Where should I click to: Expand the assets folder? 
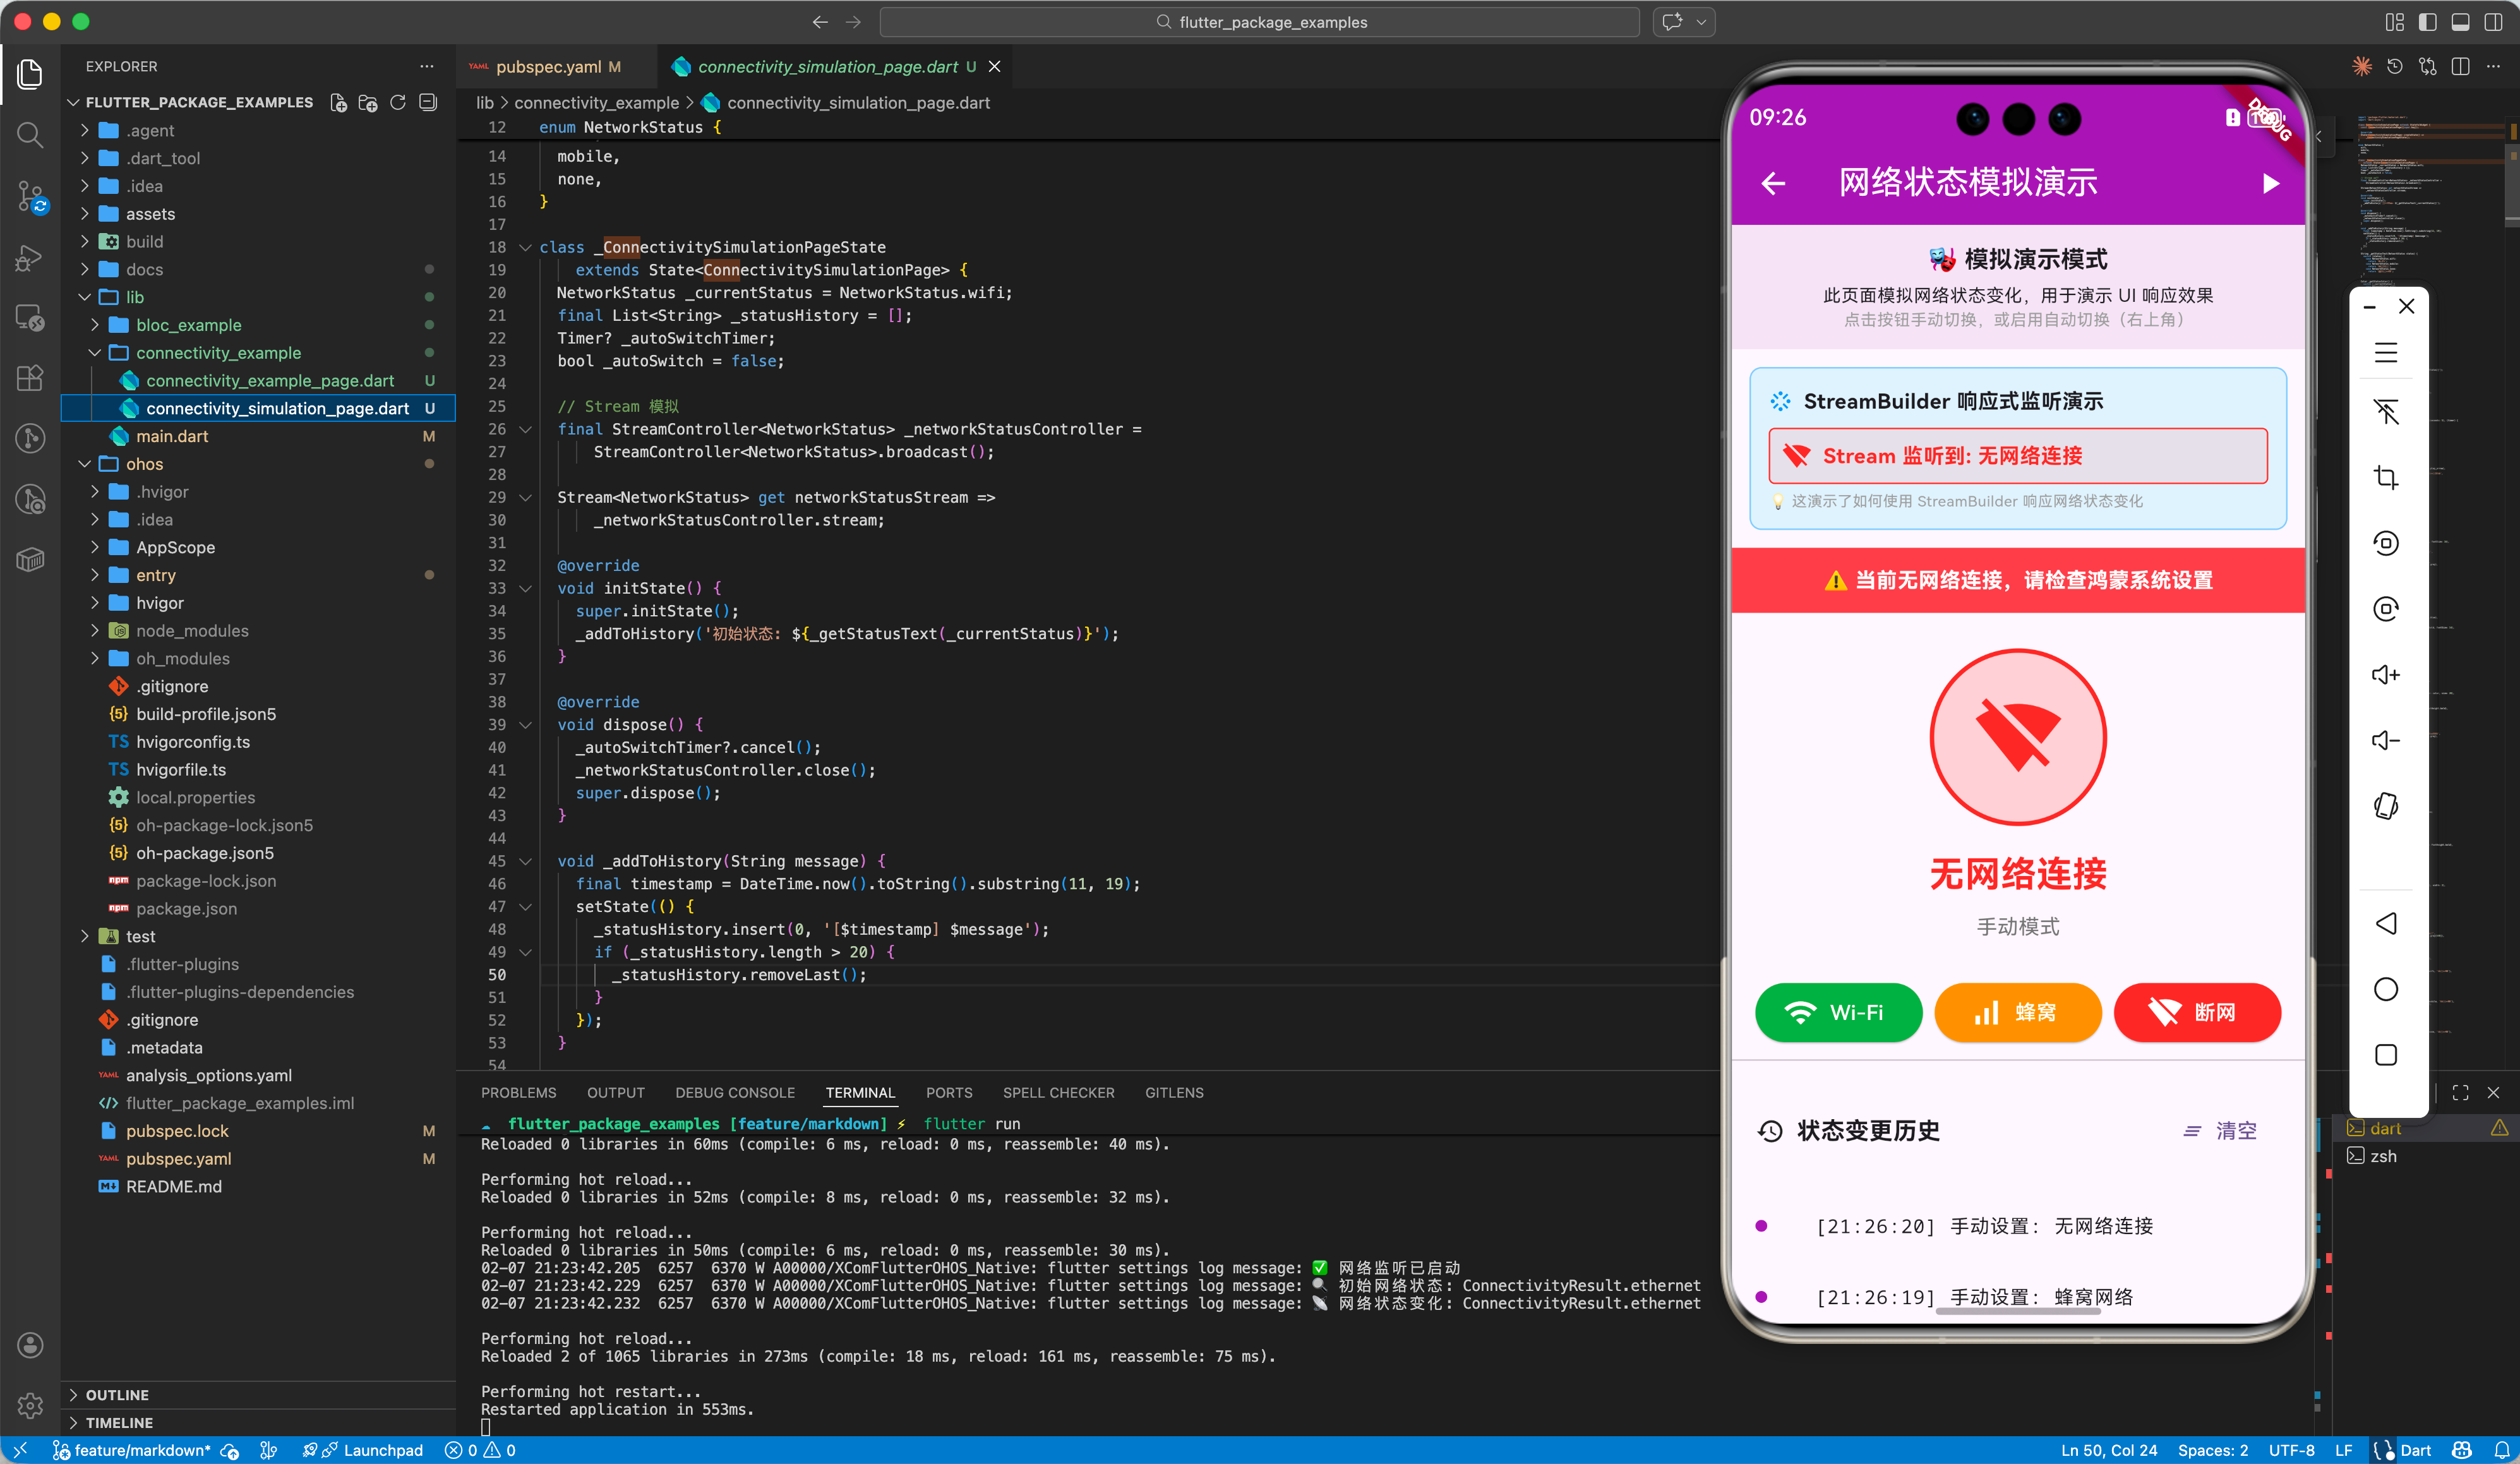coord(150,213)
